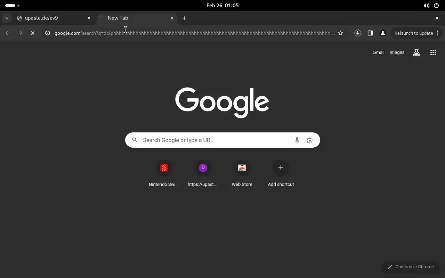Click the Google logo
This screenshot has height=278, width=445.
222,103
